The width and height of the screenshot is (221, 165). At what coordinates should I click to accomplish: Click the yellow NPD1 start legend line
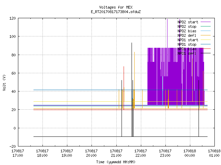click(205, 40)
